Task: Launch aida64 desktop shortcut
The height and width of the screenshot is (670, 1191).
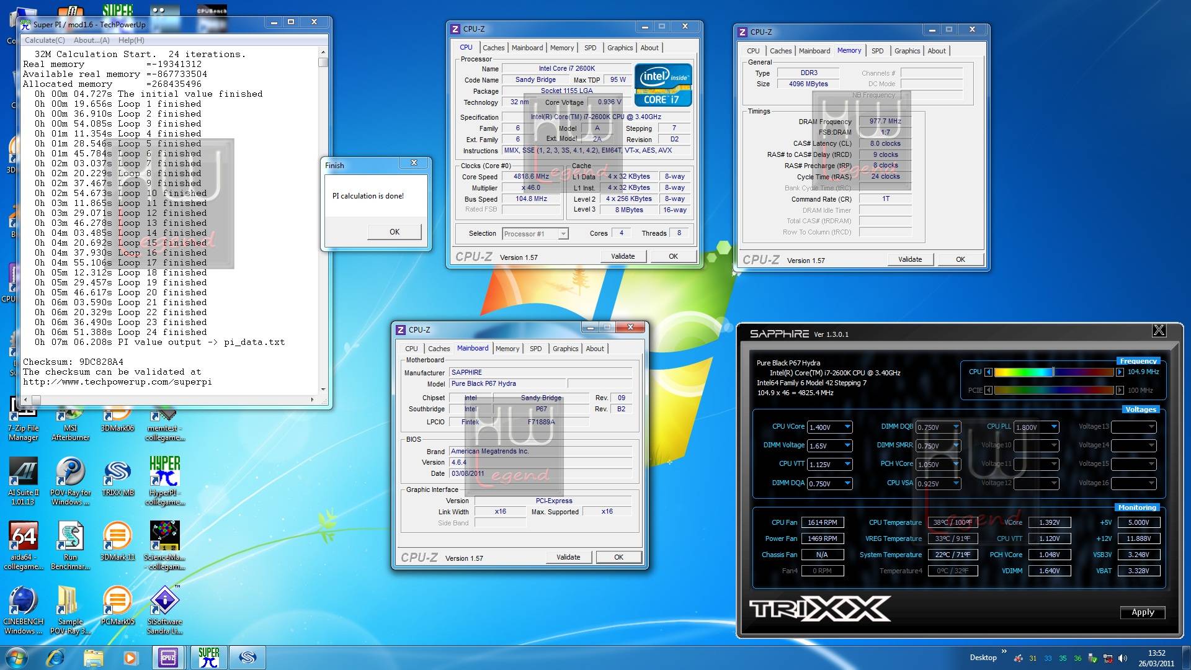Action: 24,546
